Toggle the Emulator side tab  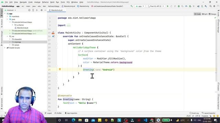(x=219, y=86)
